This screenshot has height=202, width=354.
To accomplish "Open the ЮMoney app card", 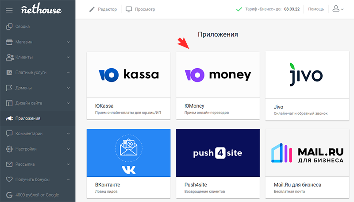I will 218,85.
